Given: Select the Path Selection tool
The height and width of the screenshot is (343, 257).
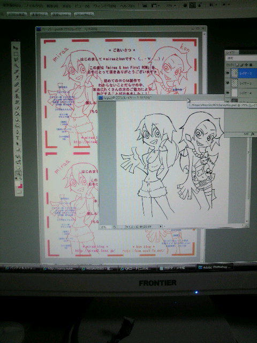Looking at the screenshot, I should pos(18,144).
